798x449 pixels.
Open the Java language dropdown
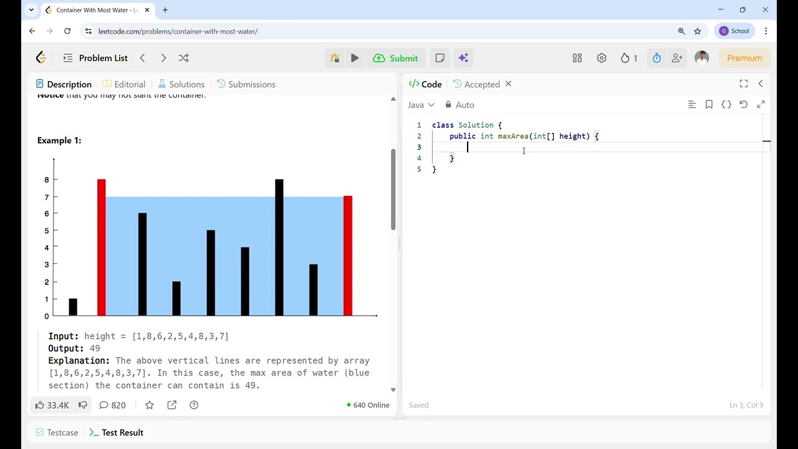[x=421, y=105]
